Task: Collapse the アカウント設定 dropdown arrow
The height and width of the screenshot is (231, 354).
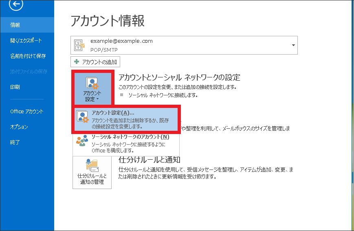Action: point(98,99)
